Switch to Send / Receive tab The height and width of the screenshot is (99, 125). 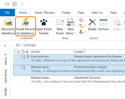(44, 13)
